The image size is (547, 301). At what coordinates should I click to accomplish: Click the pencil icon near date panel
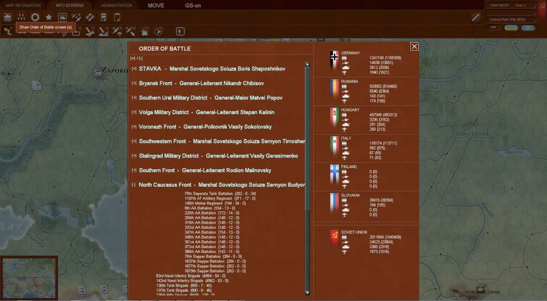point(475,17)
